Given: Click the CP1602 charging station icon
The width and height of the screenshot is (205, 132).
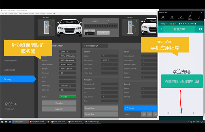Looking at the screenshot, I should 131,27.
